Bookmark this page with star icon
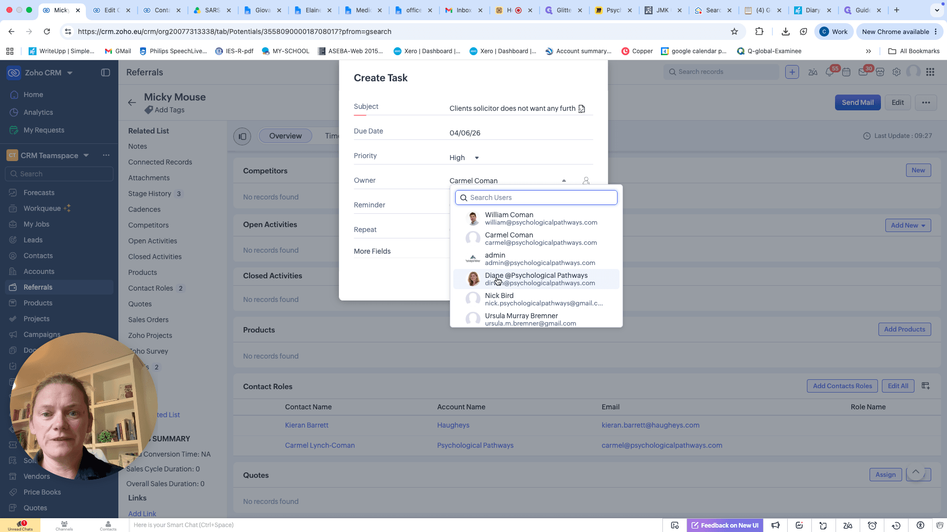The width and height of the screenshot is (947, 532). [x=734, y=32]
